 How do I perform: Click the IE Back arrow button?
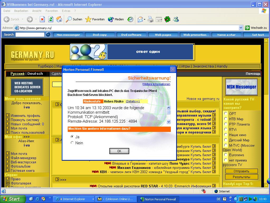7,19
